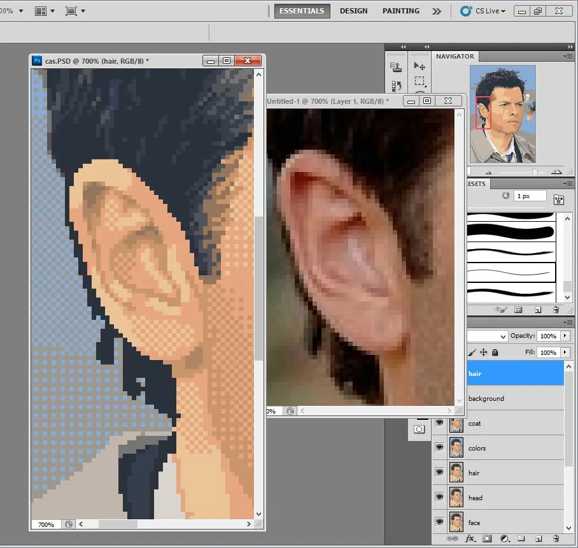Expand the CS Live menu
Viewport: 578px width, 548px height.
pos(483,11)
